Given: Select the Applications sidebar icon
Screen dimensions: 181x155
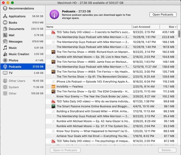Looking at the screenshot, I should click(5, 16).
